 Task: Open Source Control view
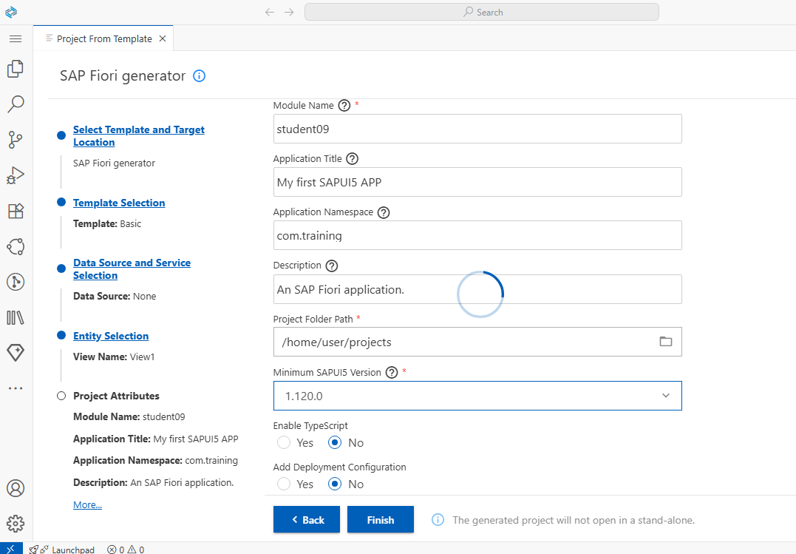coord(16,139)
